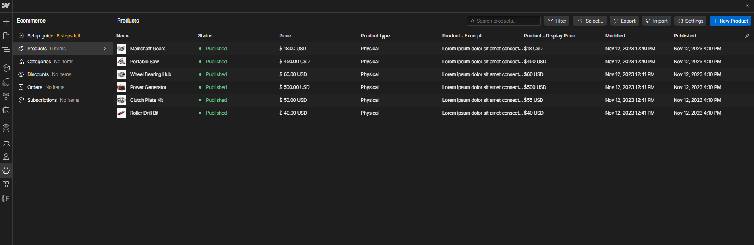Open the Webflow logo menu
The height and width of the screenshot is (245, 754).
pos(6,6)
